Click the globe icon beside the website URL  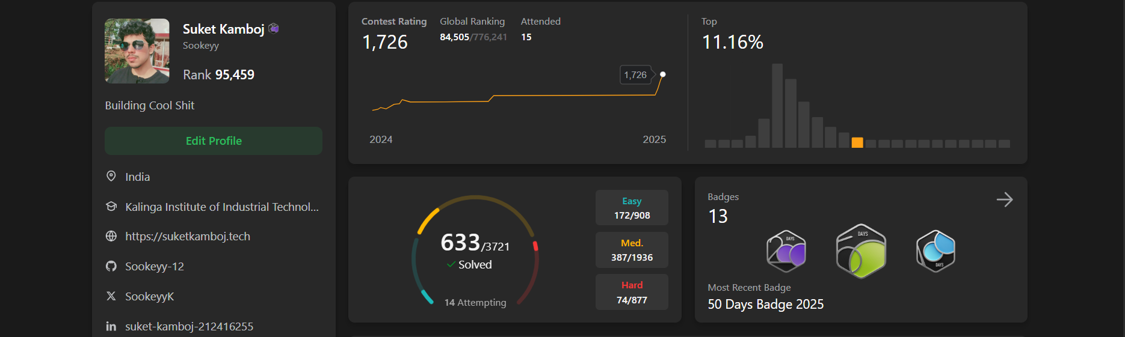pyautogui.click(x=111, y=237)
